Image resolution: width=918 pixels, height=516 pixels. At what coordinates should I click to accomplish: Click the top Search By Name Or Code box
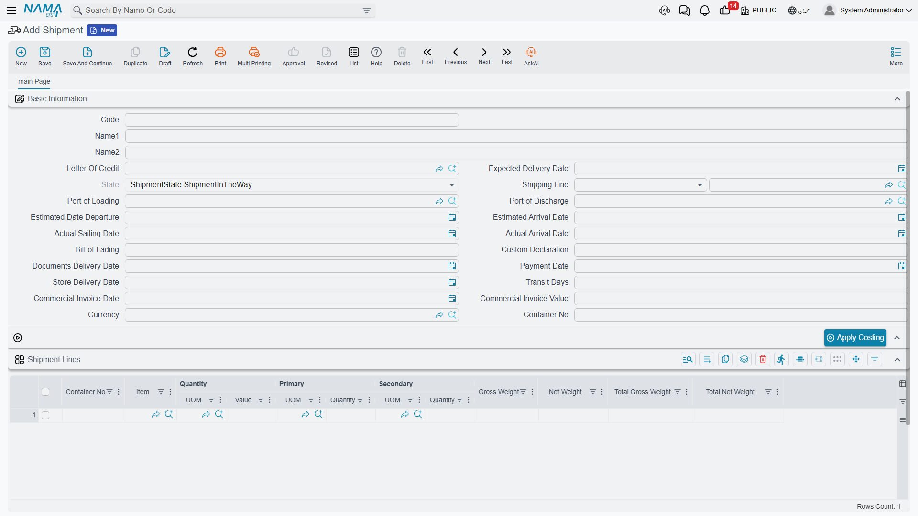click(x=223, y=11)
